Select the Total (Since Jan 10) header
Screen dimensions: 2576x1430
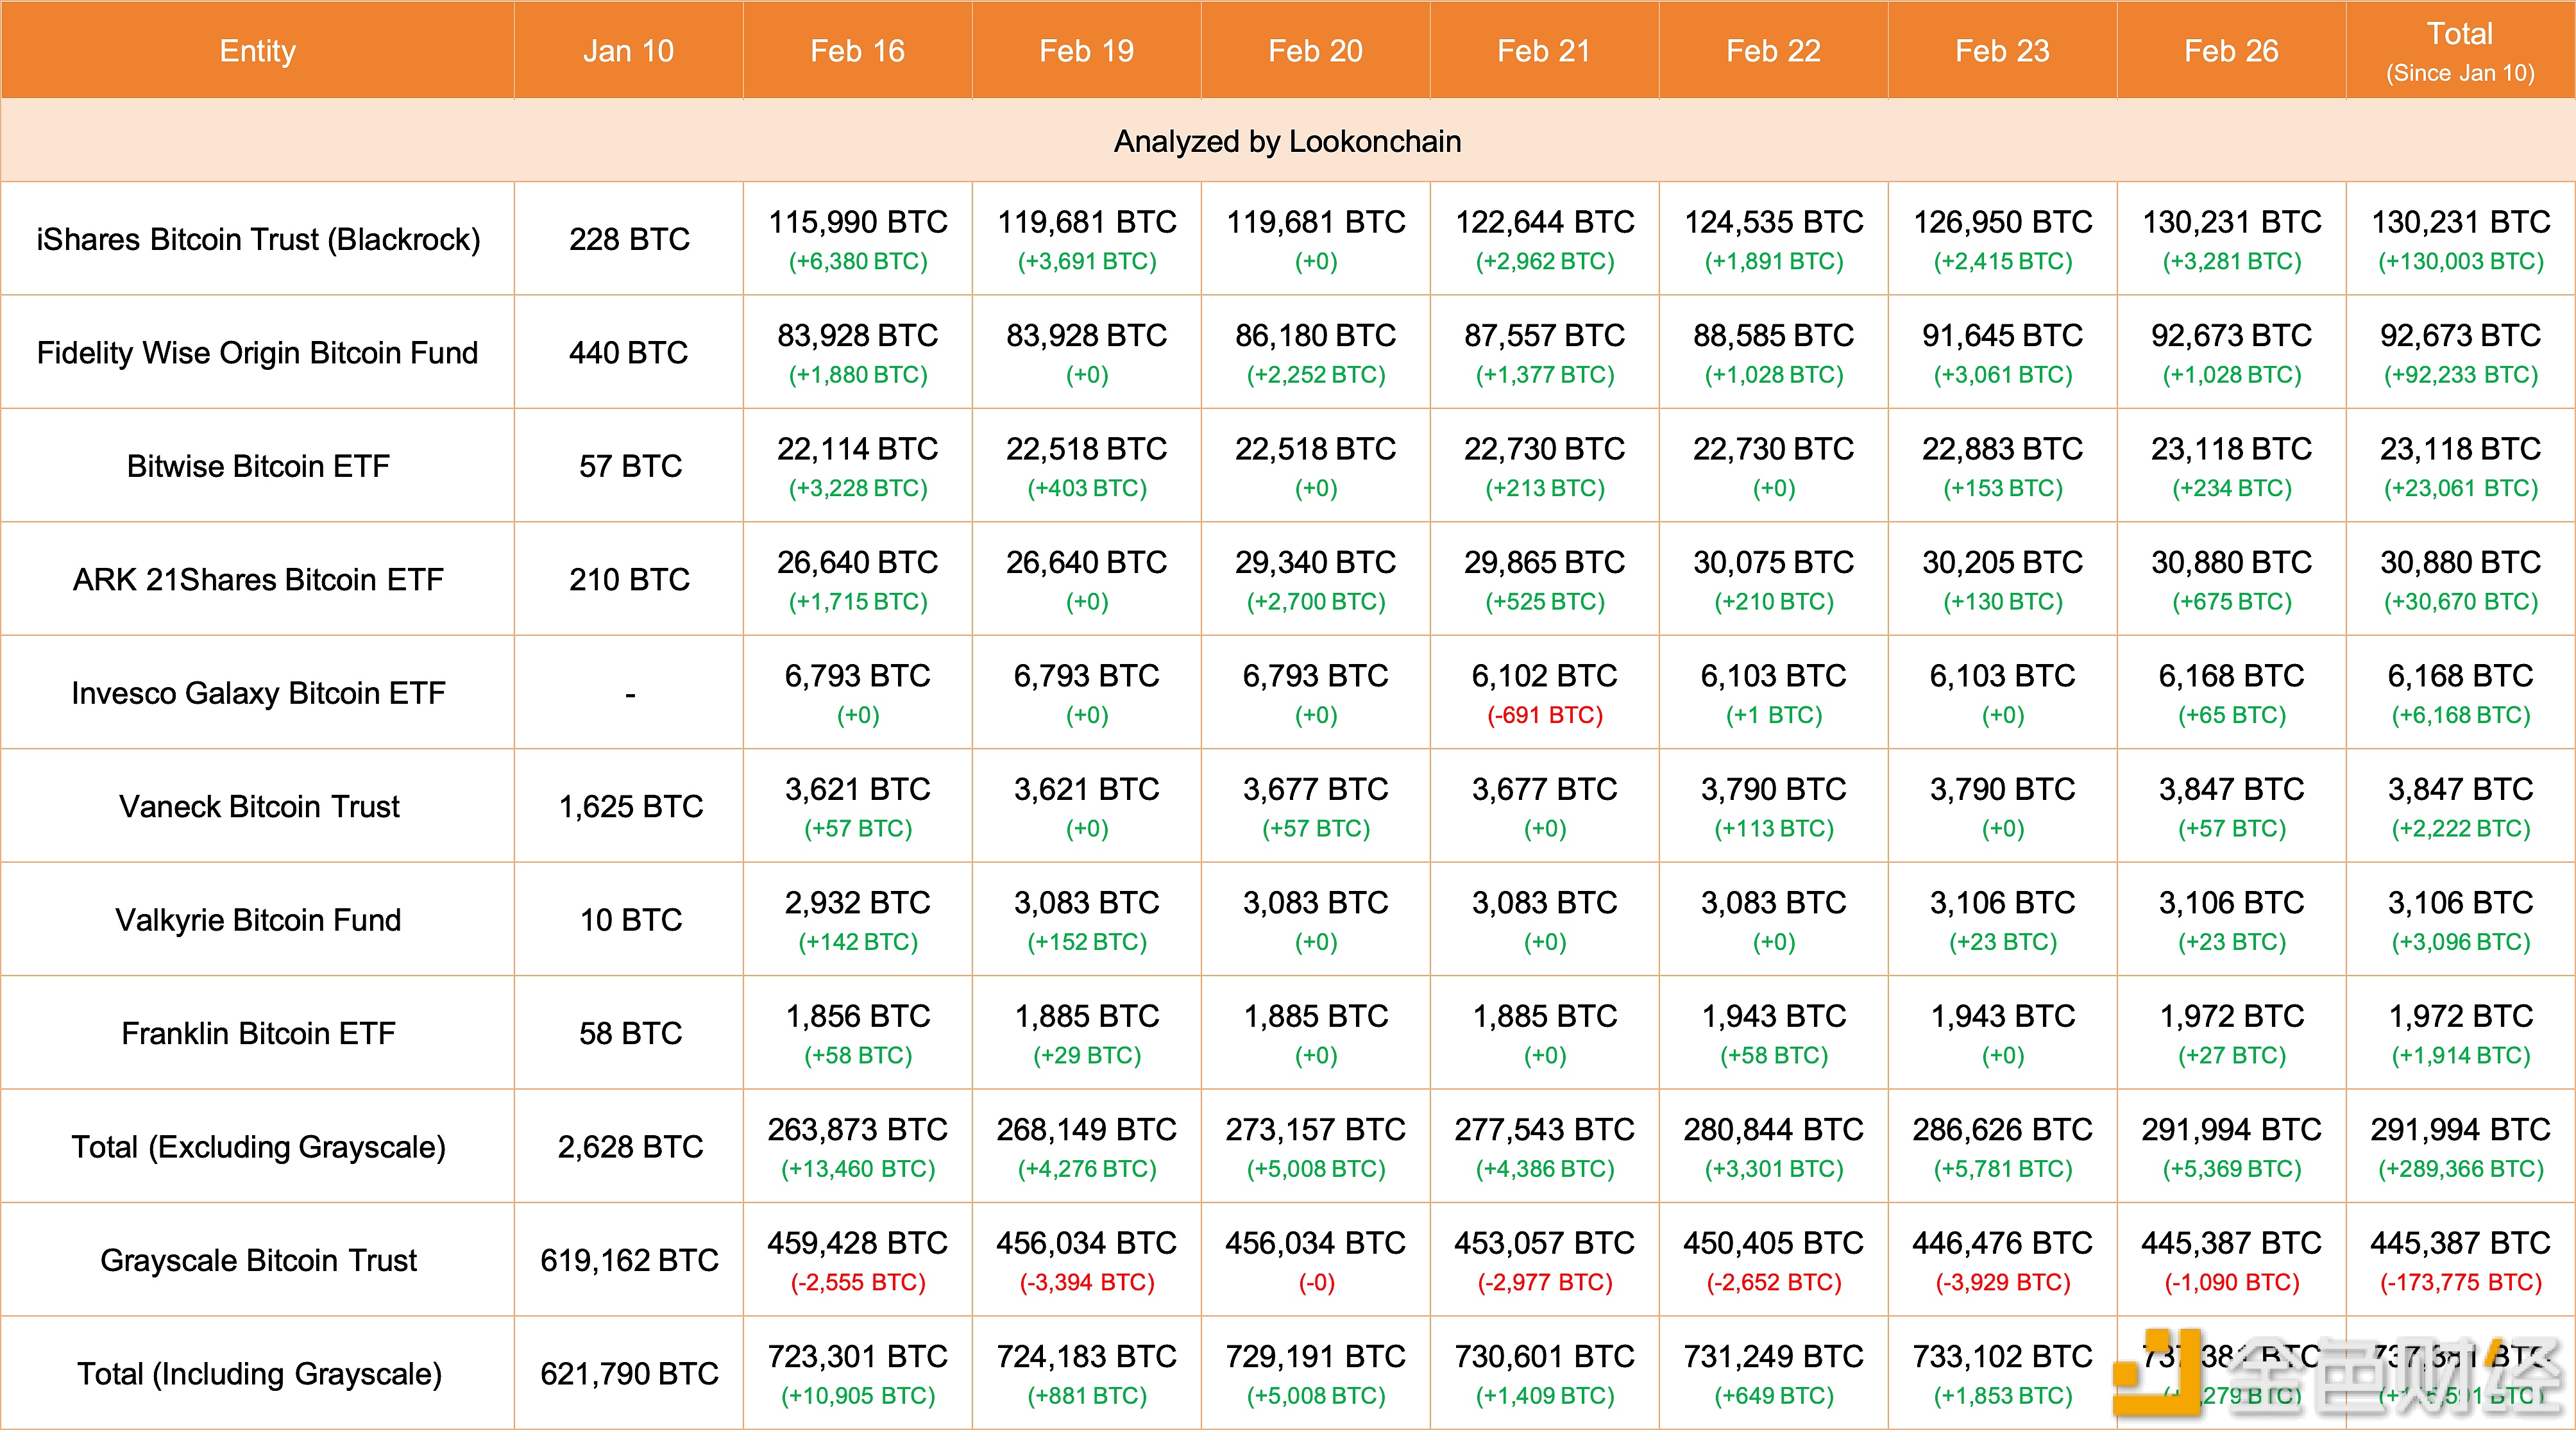pyautogui.click(x=2460, y=52)
